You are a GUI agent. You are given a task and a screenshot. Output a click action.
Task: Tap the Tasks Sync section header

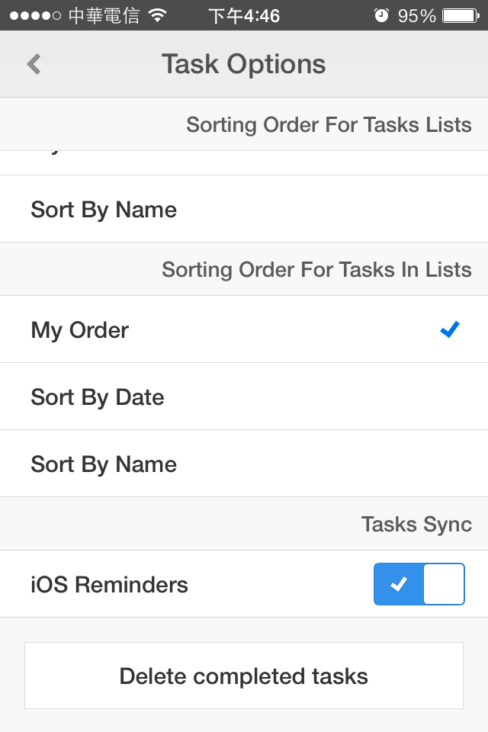point(416,524)
